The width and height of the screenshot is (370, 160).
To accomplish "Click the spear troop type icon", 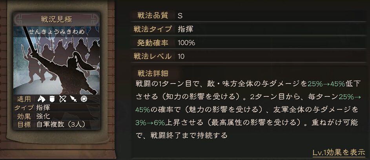I will (73, 99).
